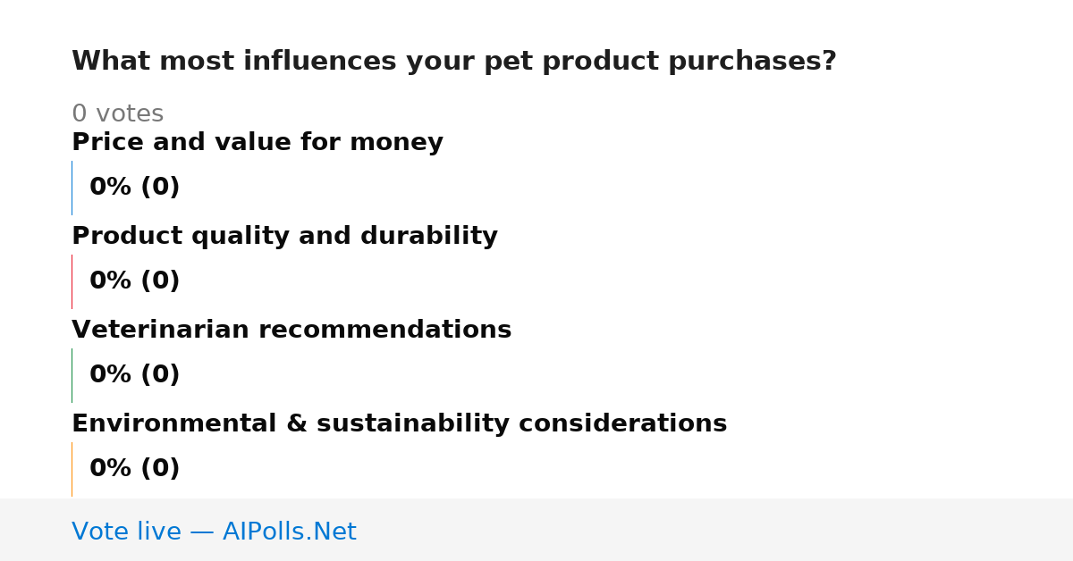
Task: Click 0% (0) result for Veterinarian recommendations
Action: [x=134, y=375]
